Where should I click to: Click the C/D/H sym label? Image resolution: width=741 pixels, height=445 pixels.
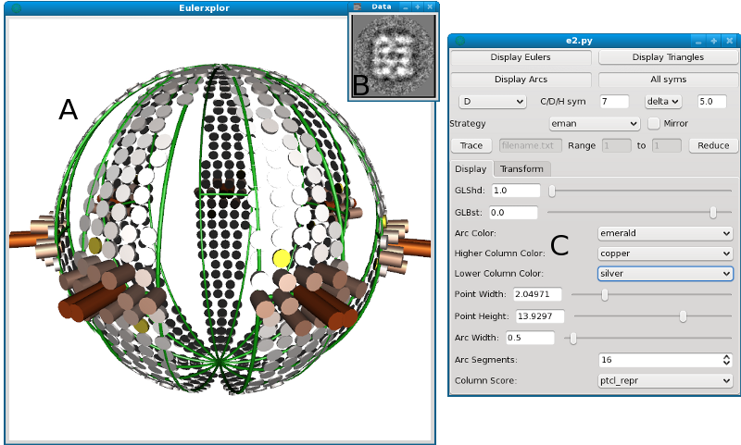563,102
